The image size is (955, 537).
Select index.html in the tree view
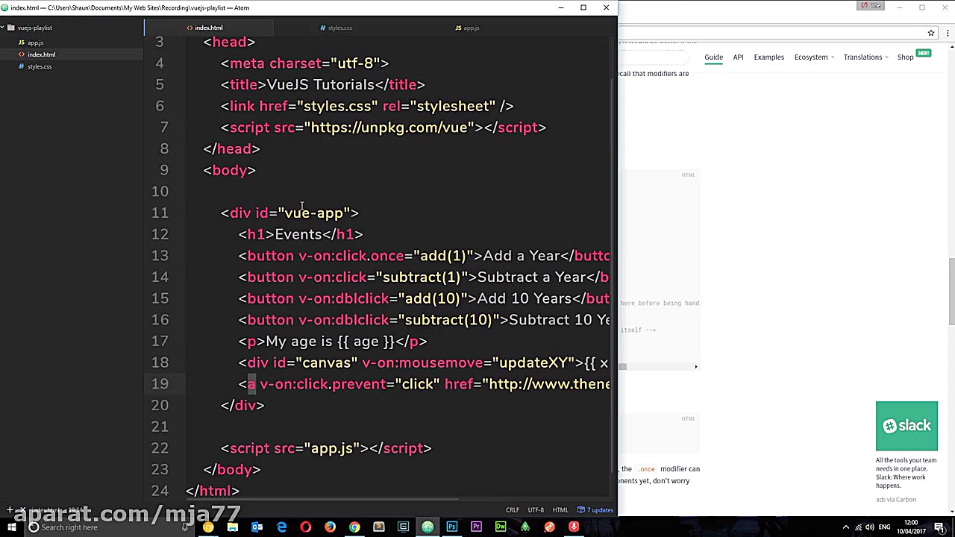point(41,54)
